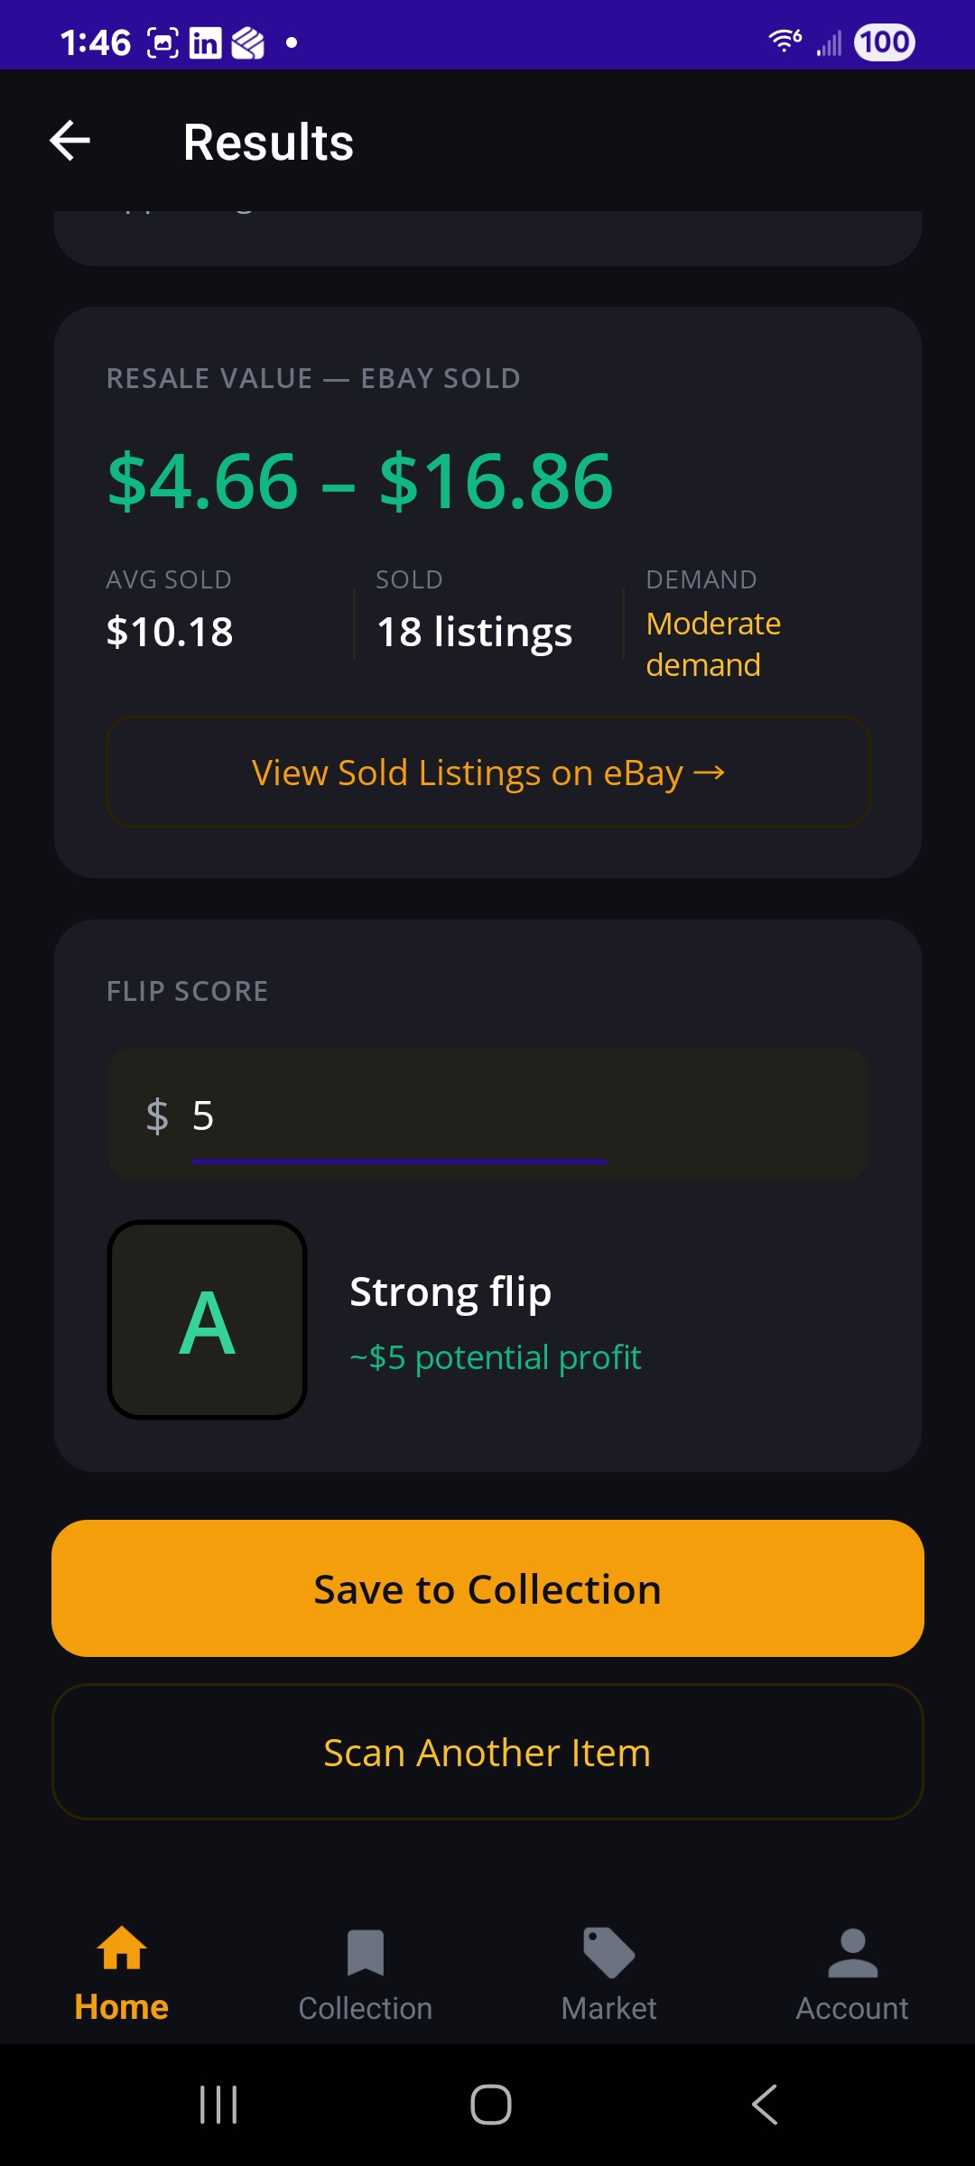The height and width of the screenshot is (2166, 975).
Task: Tap the 18 listings sold count
Action: pyautogui.click(x=474, y=632)
